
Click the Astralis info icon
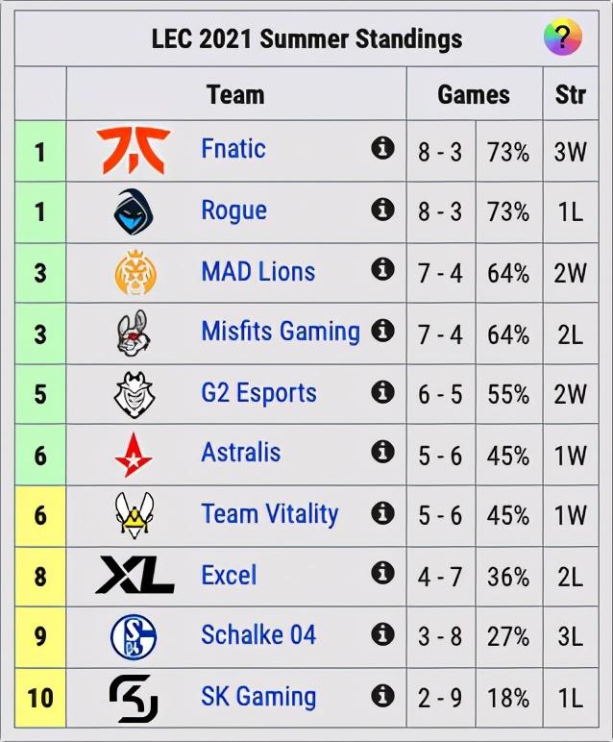tap(382, 452)
